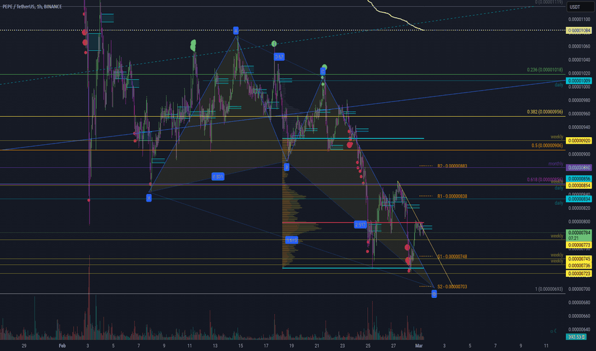Click the cyan 0.00000834 price label
Image resolution: width=596 pixels, height=351 pixels.
tap(579, 199)
